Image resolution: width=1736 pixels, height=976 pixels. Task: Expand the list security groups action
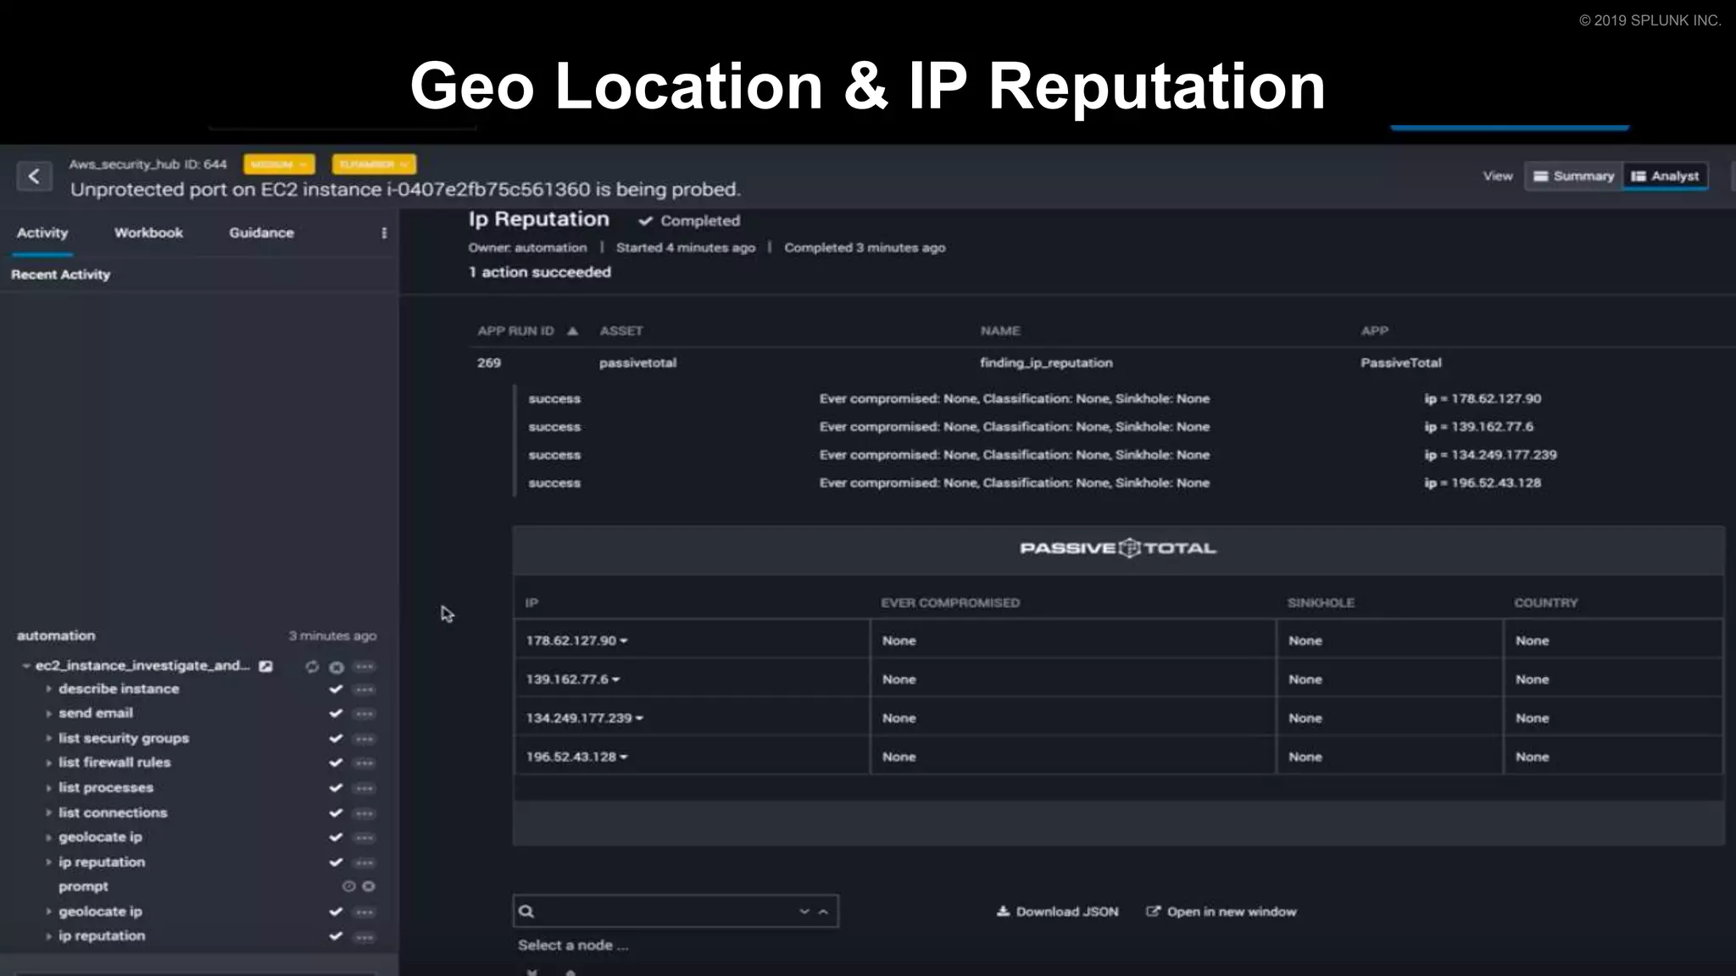click(x=48, y=739)
